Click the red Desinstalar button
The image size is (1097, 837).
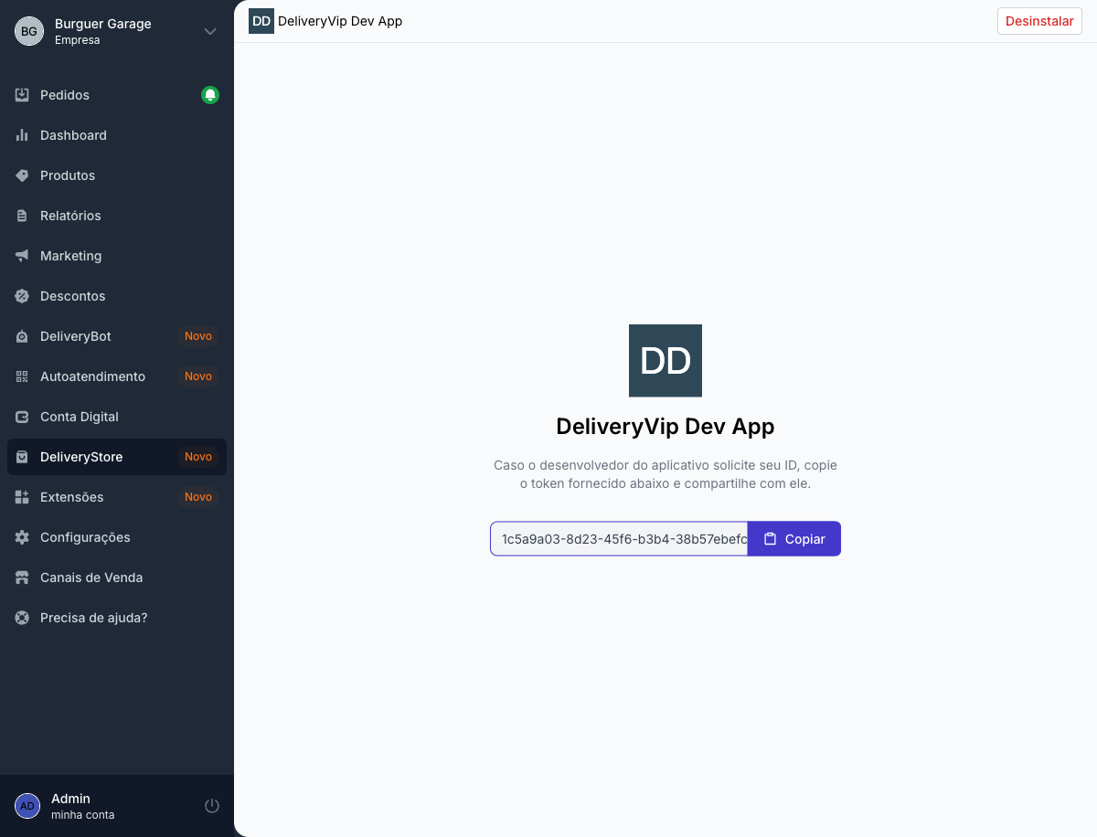(1039, 21)
